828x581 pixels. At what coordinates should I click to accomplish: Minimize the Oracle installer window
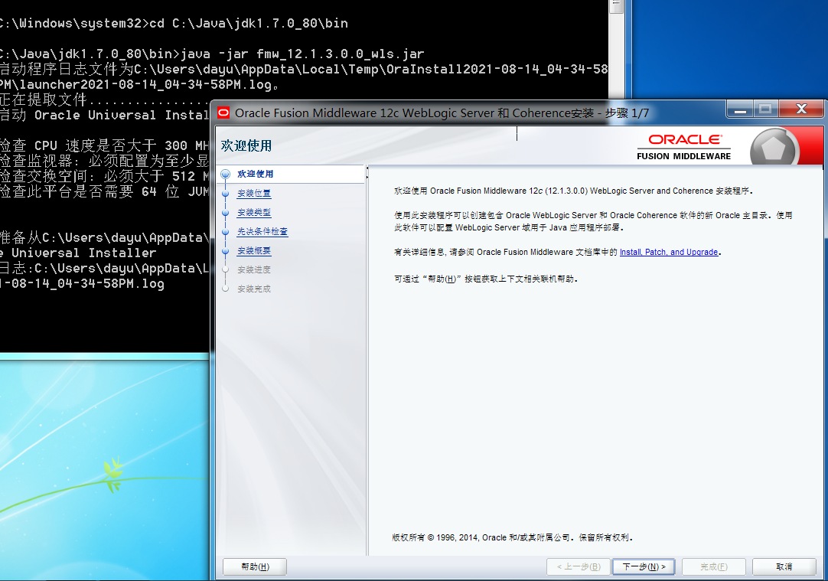[740, 109]
